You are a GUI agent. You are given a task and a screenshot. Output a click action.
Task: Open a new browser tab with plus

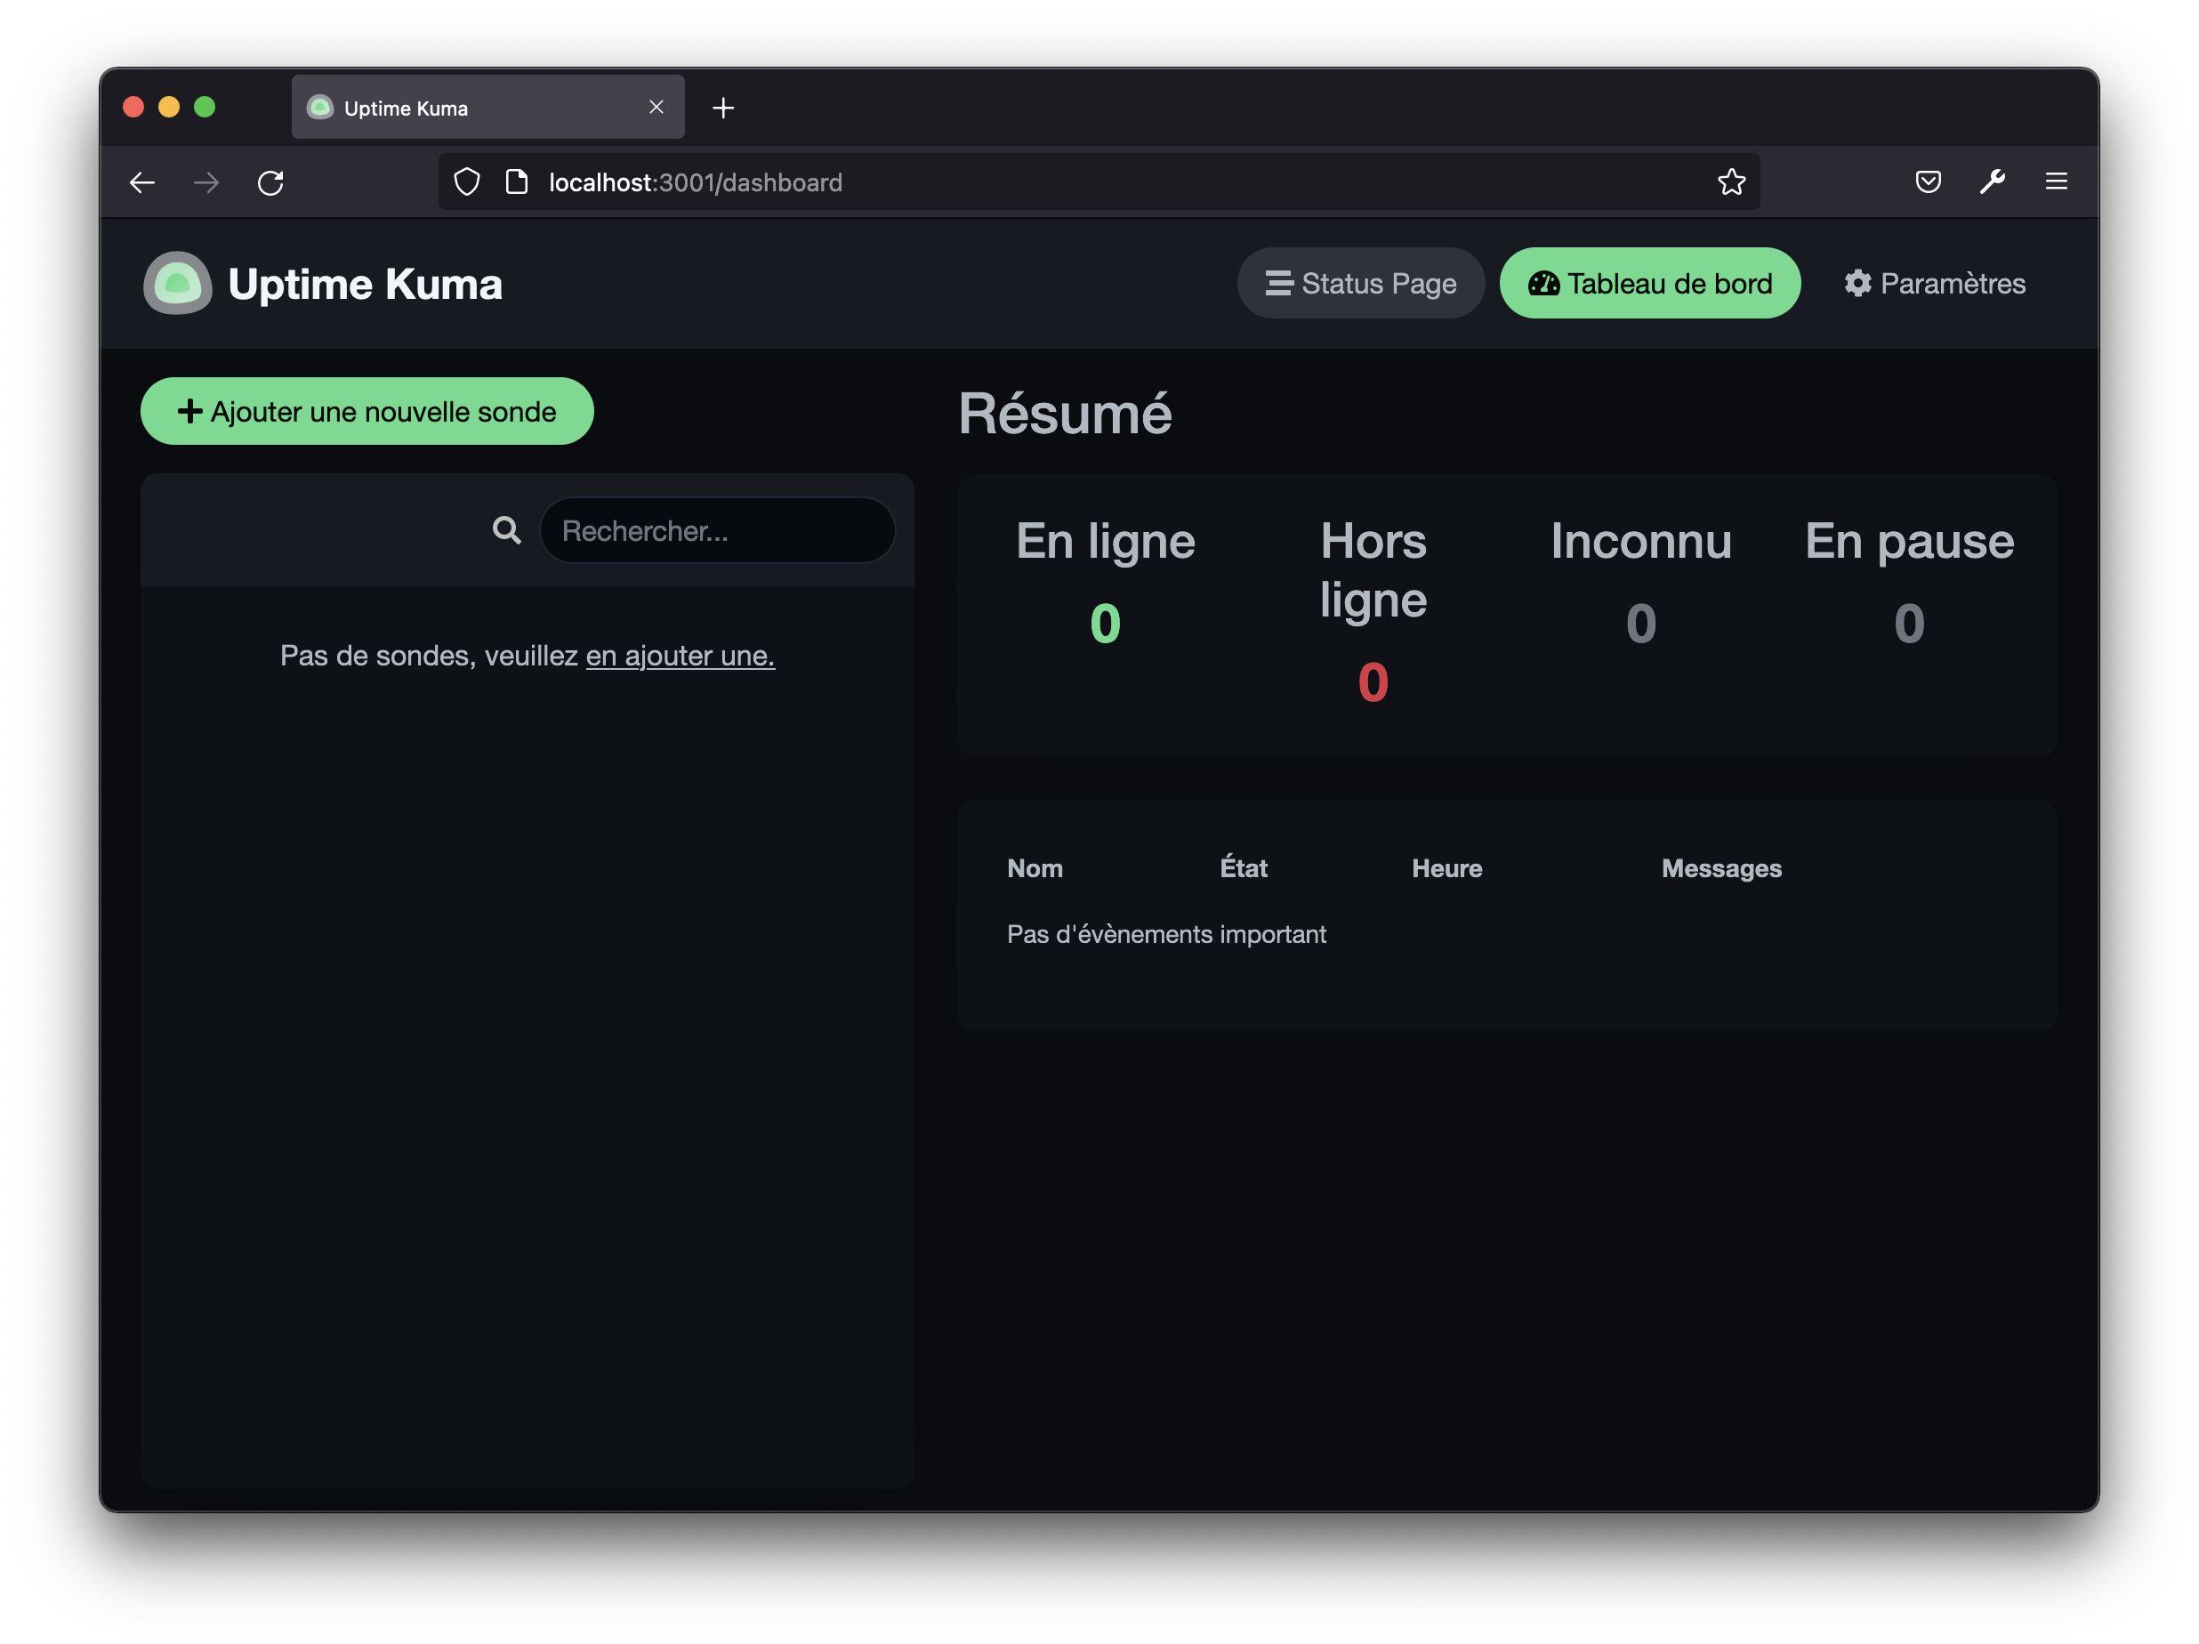click(x=724, y=108)
